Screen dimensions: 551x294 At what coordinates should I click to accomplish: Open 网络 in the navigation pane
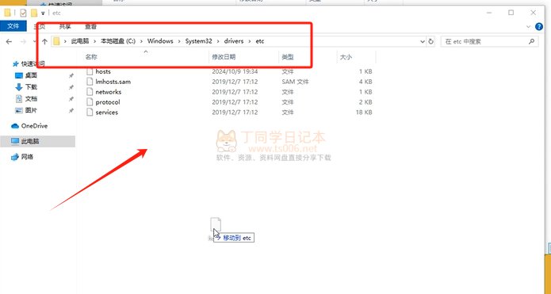coord(27,157)
